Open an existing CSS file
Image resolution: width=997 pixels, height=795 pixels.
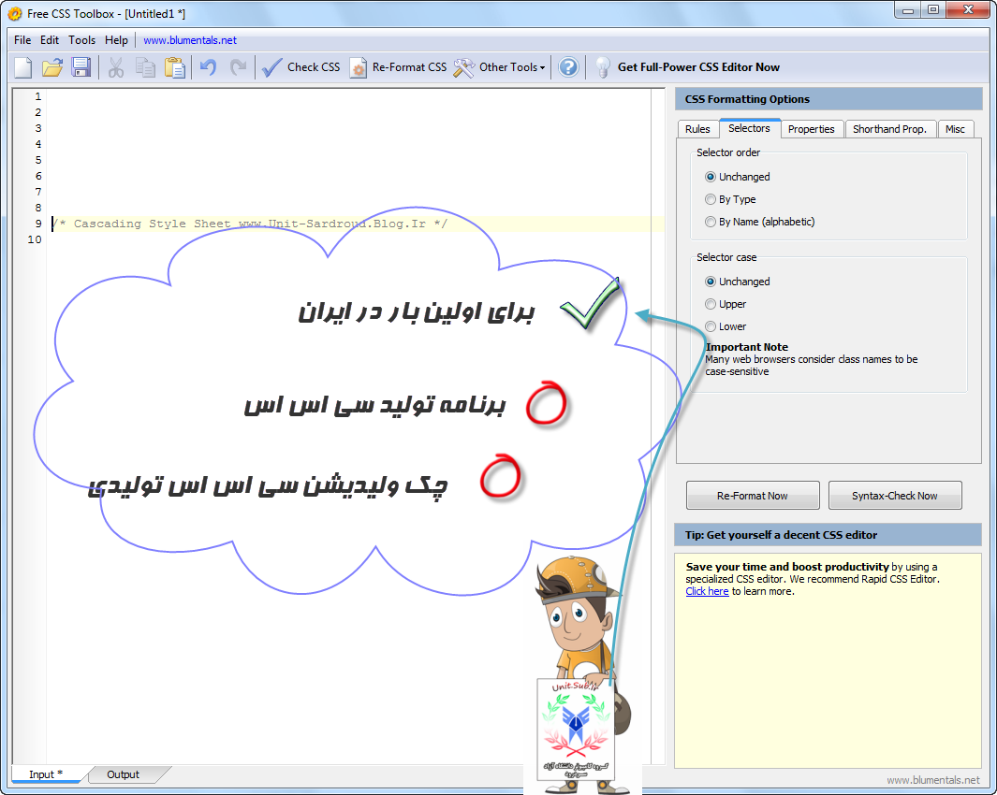(51, 66)
